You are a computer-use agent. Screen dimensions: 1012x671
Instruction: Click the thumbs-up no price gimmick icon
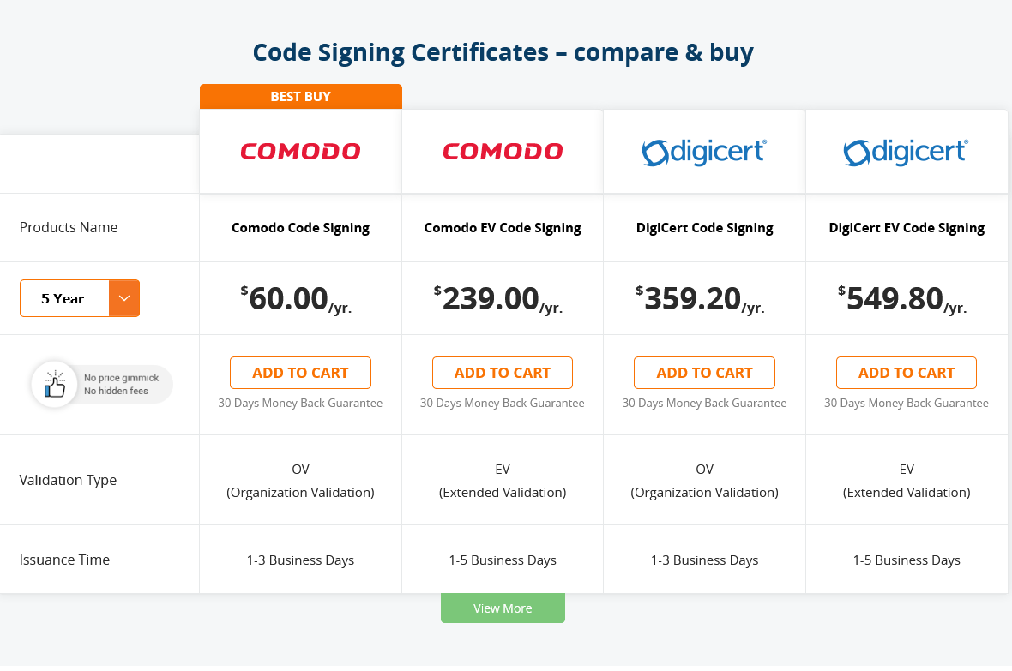[55, 385]
